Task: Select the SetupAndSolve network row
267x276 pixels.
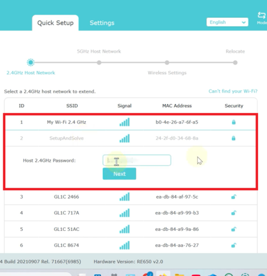Action: (x=131, y=138)
